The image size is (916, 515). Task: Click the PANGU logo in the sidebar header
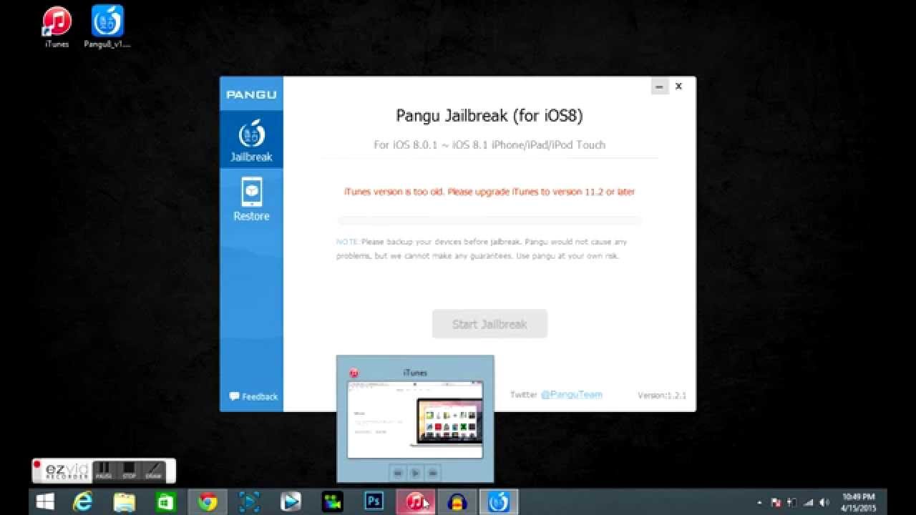(251, 94)
